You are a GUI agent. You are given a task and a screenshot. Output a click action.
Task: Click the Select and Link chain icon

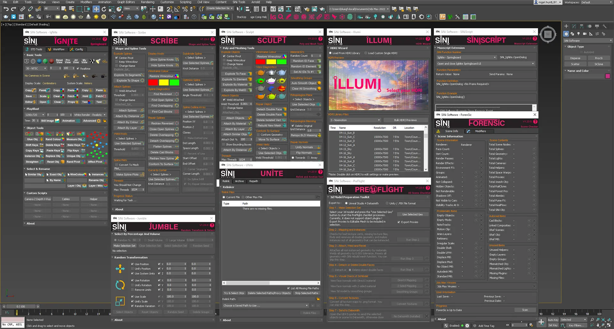pyautogui.click(x=23, y=9)
